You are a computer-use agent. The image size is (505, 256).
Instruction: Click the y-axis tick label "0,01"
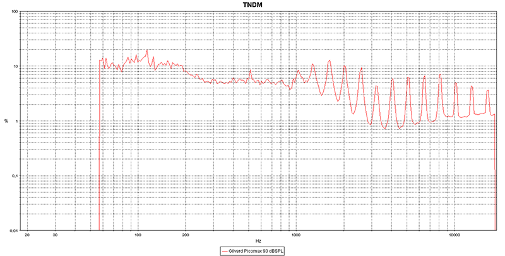[14, 231]
